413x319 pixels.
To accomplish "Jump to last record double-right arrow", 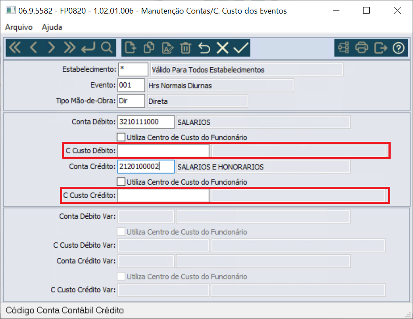I will (x=70, y=48).
